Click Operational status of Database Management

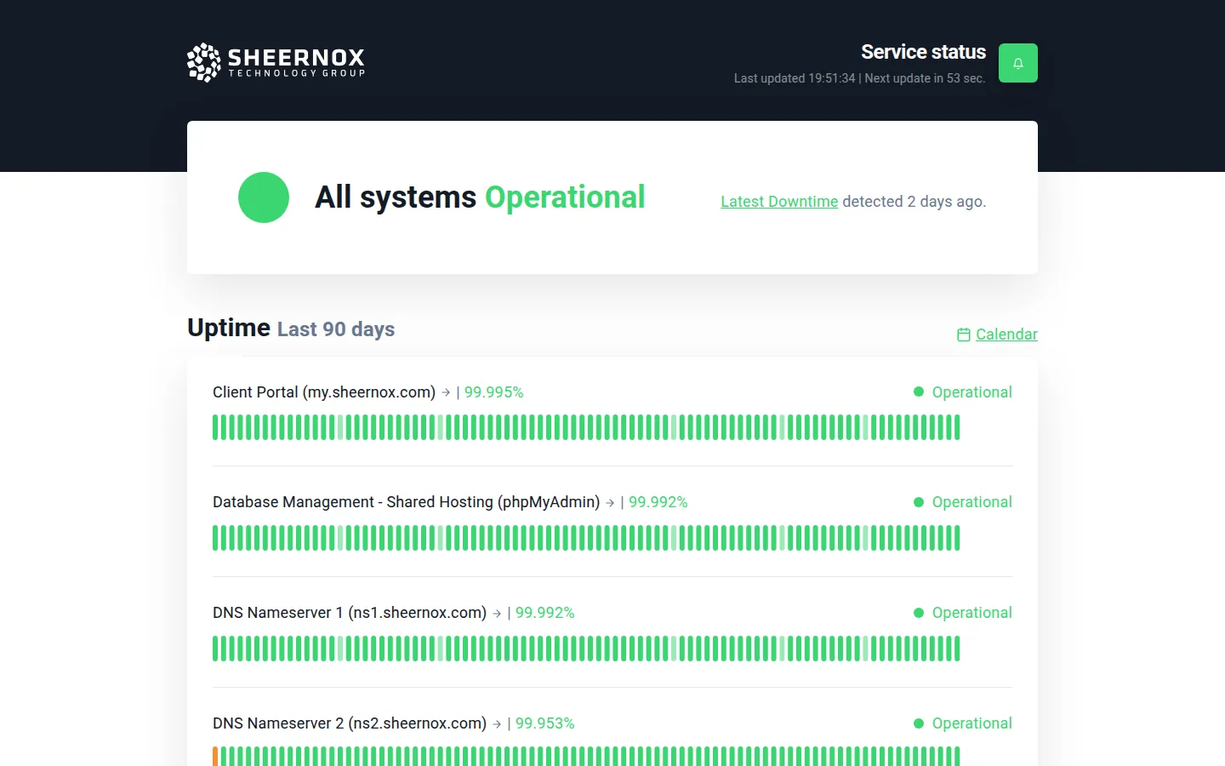pos(963,502)
